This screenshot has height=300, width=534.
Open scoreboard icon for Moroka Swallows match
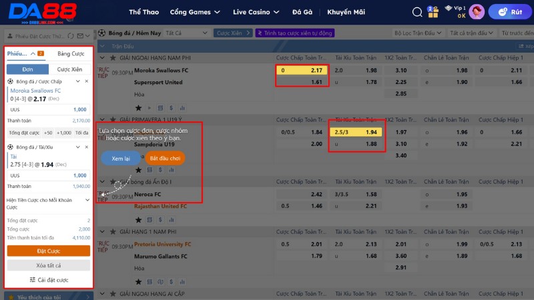(160, 108)
